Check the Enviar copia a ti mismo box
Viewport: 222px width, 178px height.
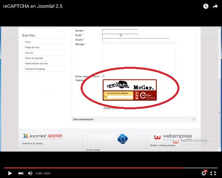point(103,76)
